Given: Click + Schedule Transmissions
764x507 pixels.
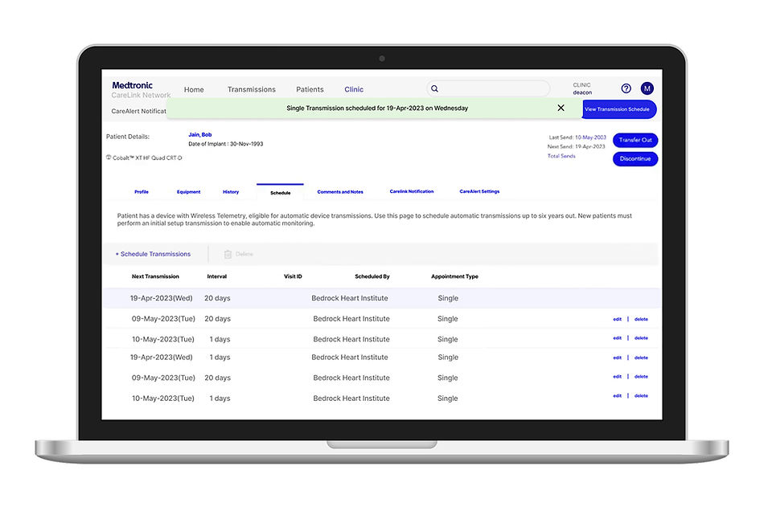Looking at the screenshot, I should 153,254.
